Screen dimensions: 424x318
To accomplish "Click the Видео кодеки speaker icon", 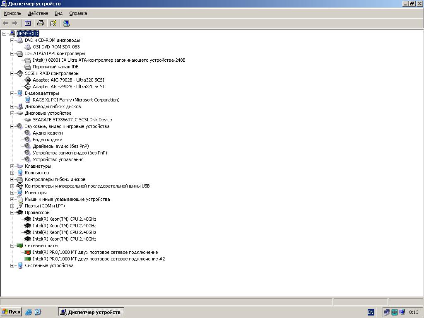I will [28, 140].
